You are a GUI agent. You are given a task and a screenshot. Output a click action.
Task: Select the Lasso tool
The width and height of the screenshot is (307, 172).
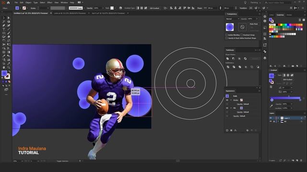pos(9,21)
